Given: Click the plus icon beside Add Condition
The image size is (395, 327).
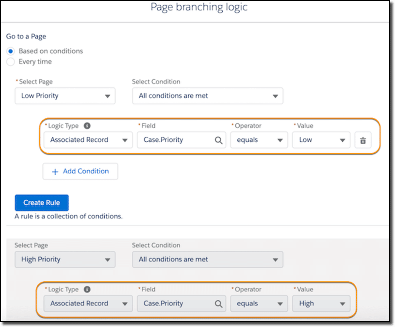Looking at the screenshot, I should tap(55, 172).
